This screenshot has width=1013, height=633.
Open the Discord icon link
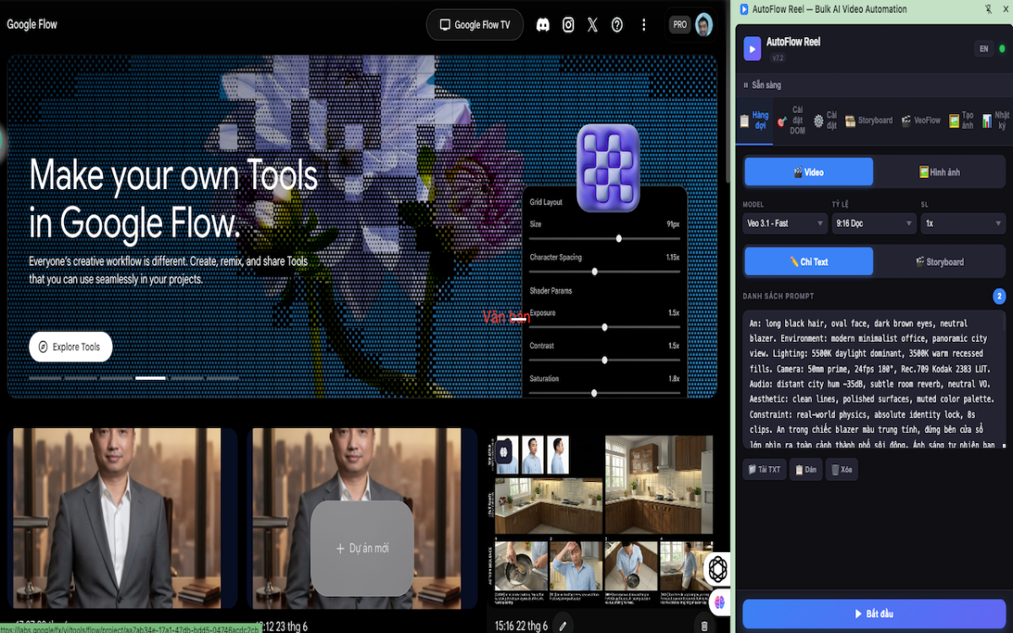click(544, 25)
